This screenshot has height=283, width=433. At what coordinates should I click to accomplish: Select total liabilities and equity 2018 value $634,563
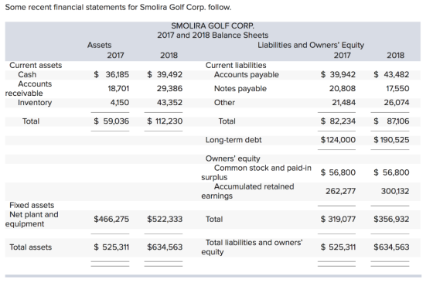(x=391, y=247)
